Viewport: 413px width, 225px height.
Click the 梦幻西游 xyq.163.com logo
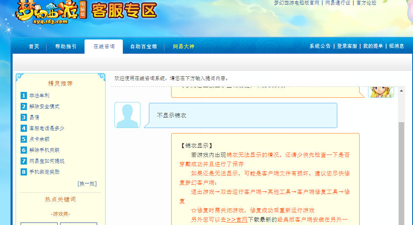coord(51,12)
